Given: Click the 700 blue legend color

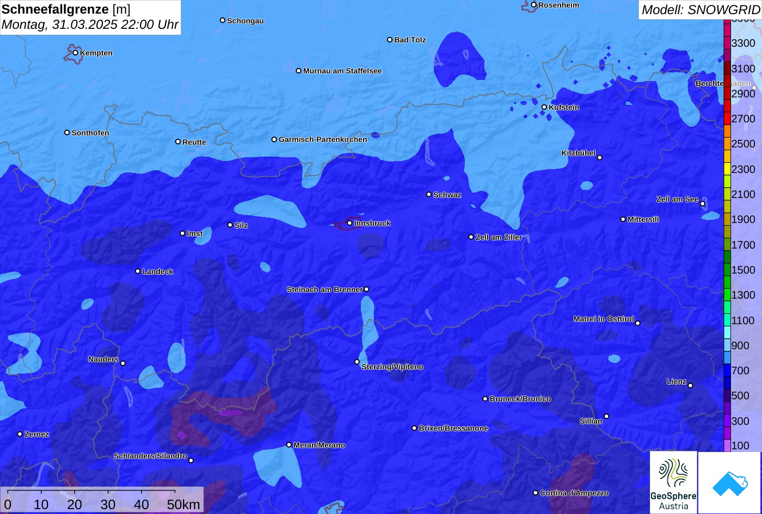Looking at the screenshot, I should click(727, 370).
